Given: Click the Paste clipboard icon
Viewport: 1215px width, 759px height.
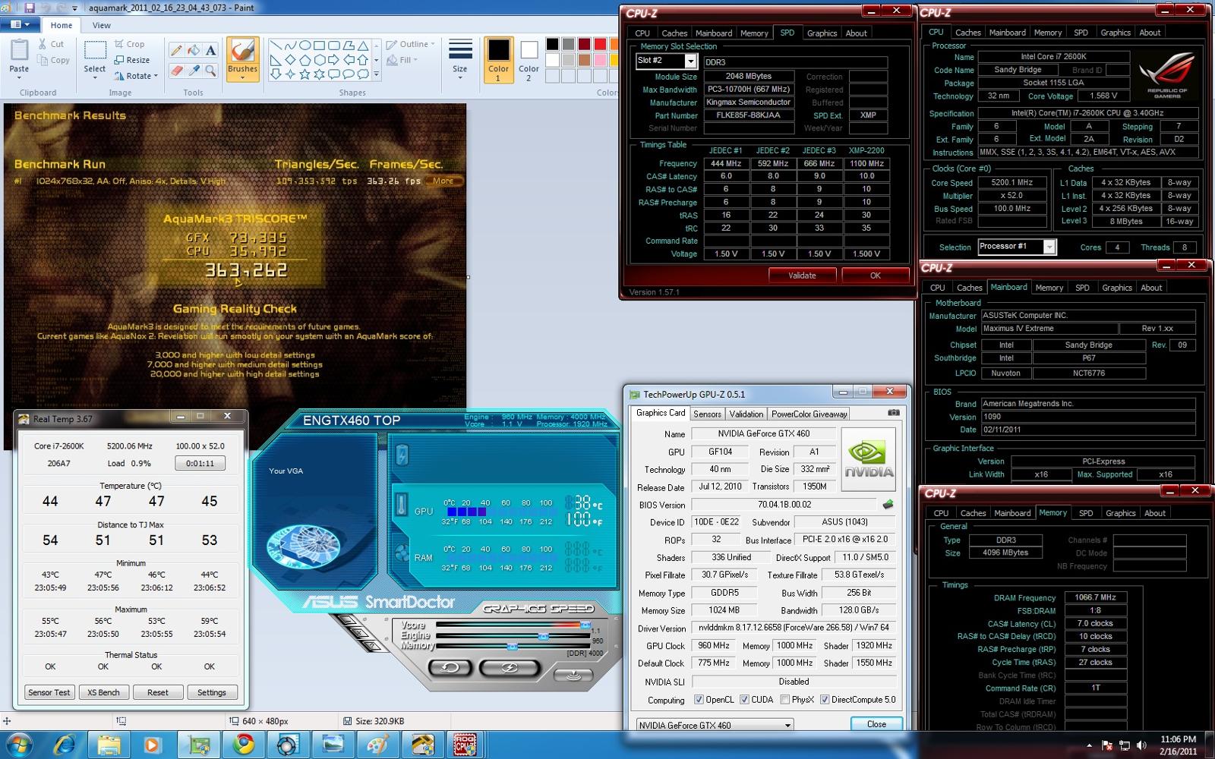Looking at the screenshot, I should coord(19,51).
